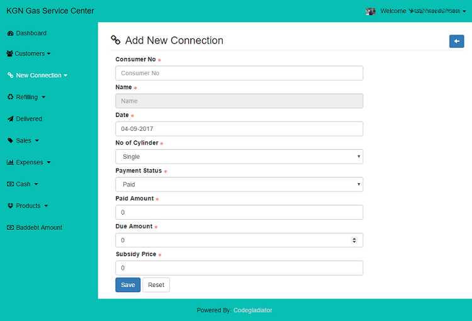Click the Expenses bar chart icon
The height and width of the screenshot is (321, 472).
tap(10, 162)
